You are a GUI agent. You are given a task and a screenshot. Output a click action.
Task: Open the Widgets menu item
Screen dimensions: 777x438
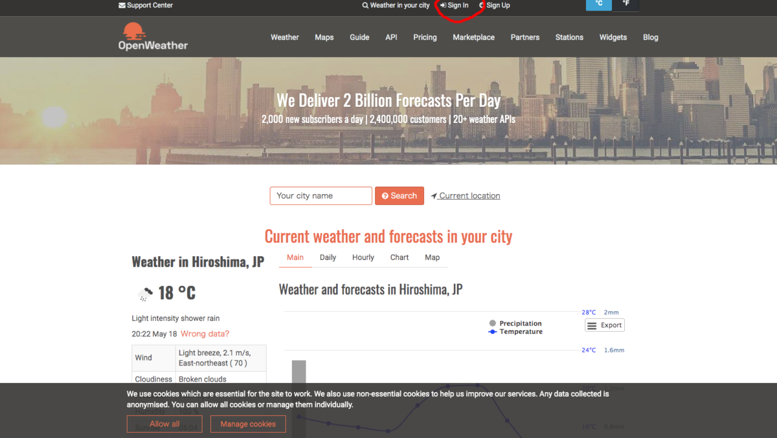[x=613, y=38]
